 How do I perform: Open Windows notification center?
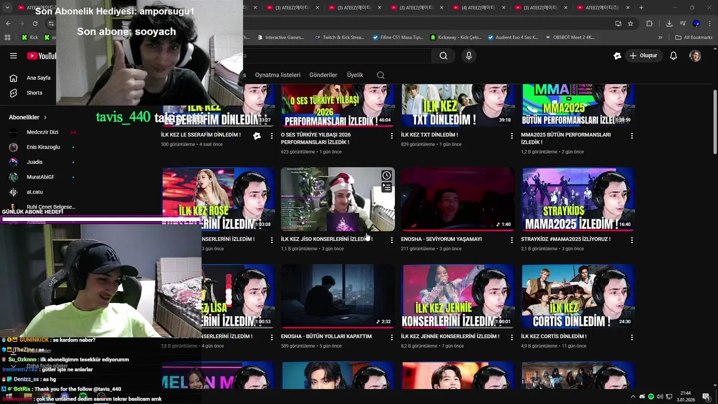(x=706, y=397)
